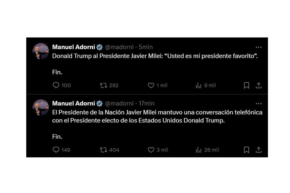Image resolution: width=290 pixels, height=193 pixels.
Task: Open the 17min timestamp link
Action: (x=147, y=103)
